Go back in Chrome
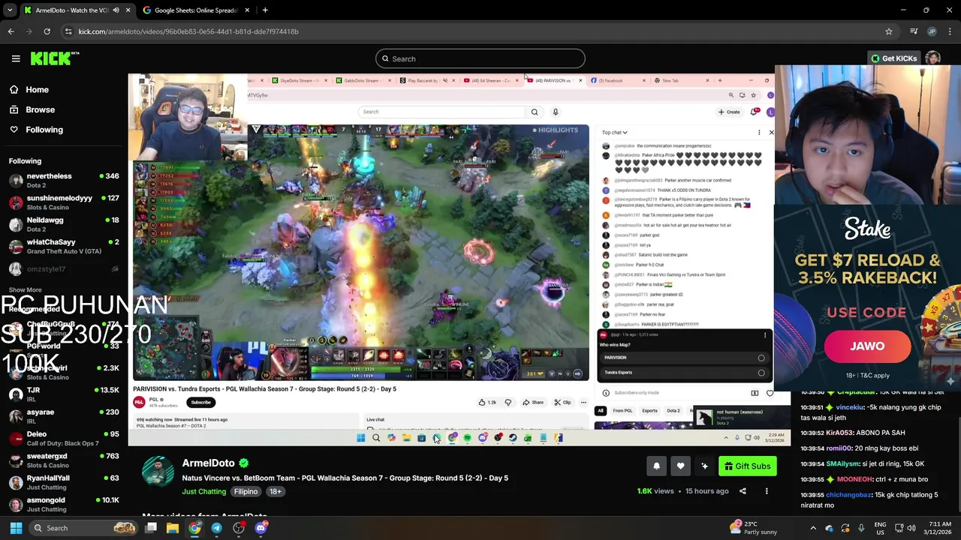This screenshot has width=961, height=540. [11, 31]
